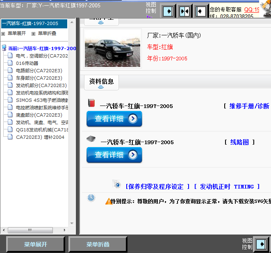Click the document icon for 电控燃油喷射系统维修手册
The width and height of the screenshot is (271, 253).
(10, 107)
